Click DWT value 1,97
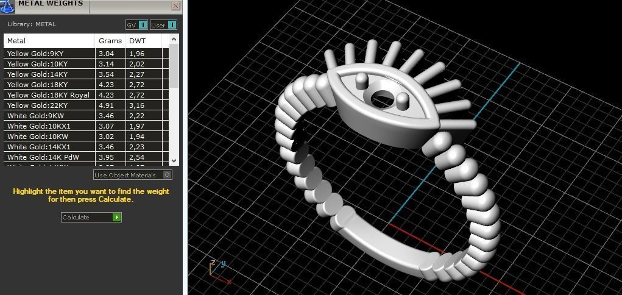Viewport: 622px width, 295px height. [x=137, y=126]
